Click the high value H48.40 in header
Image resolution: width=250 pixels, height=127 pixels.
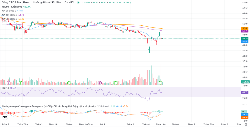click(x=94, y=3)
